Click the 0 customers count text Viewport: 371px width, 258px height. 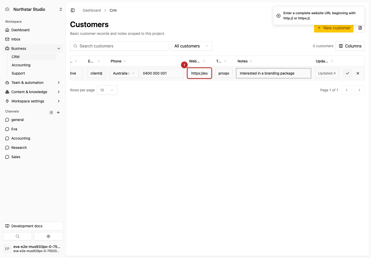(323, 46)
